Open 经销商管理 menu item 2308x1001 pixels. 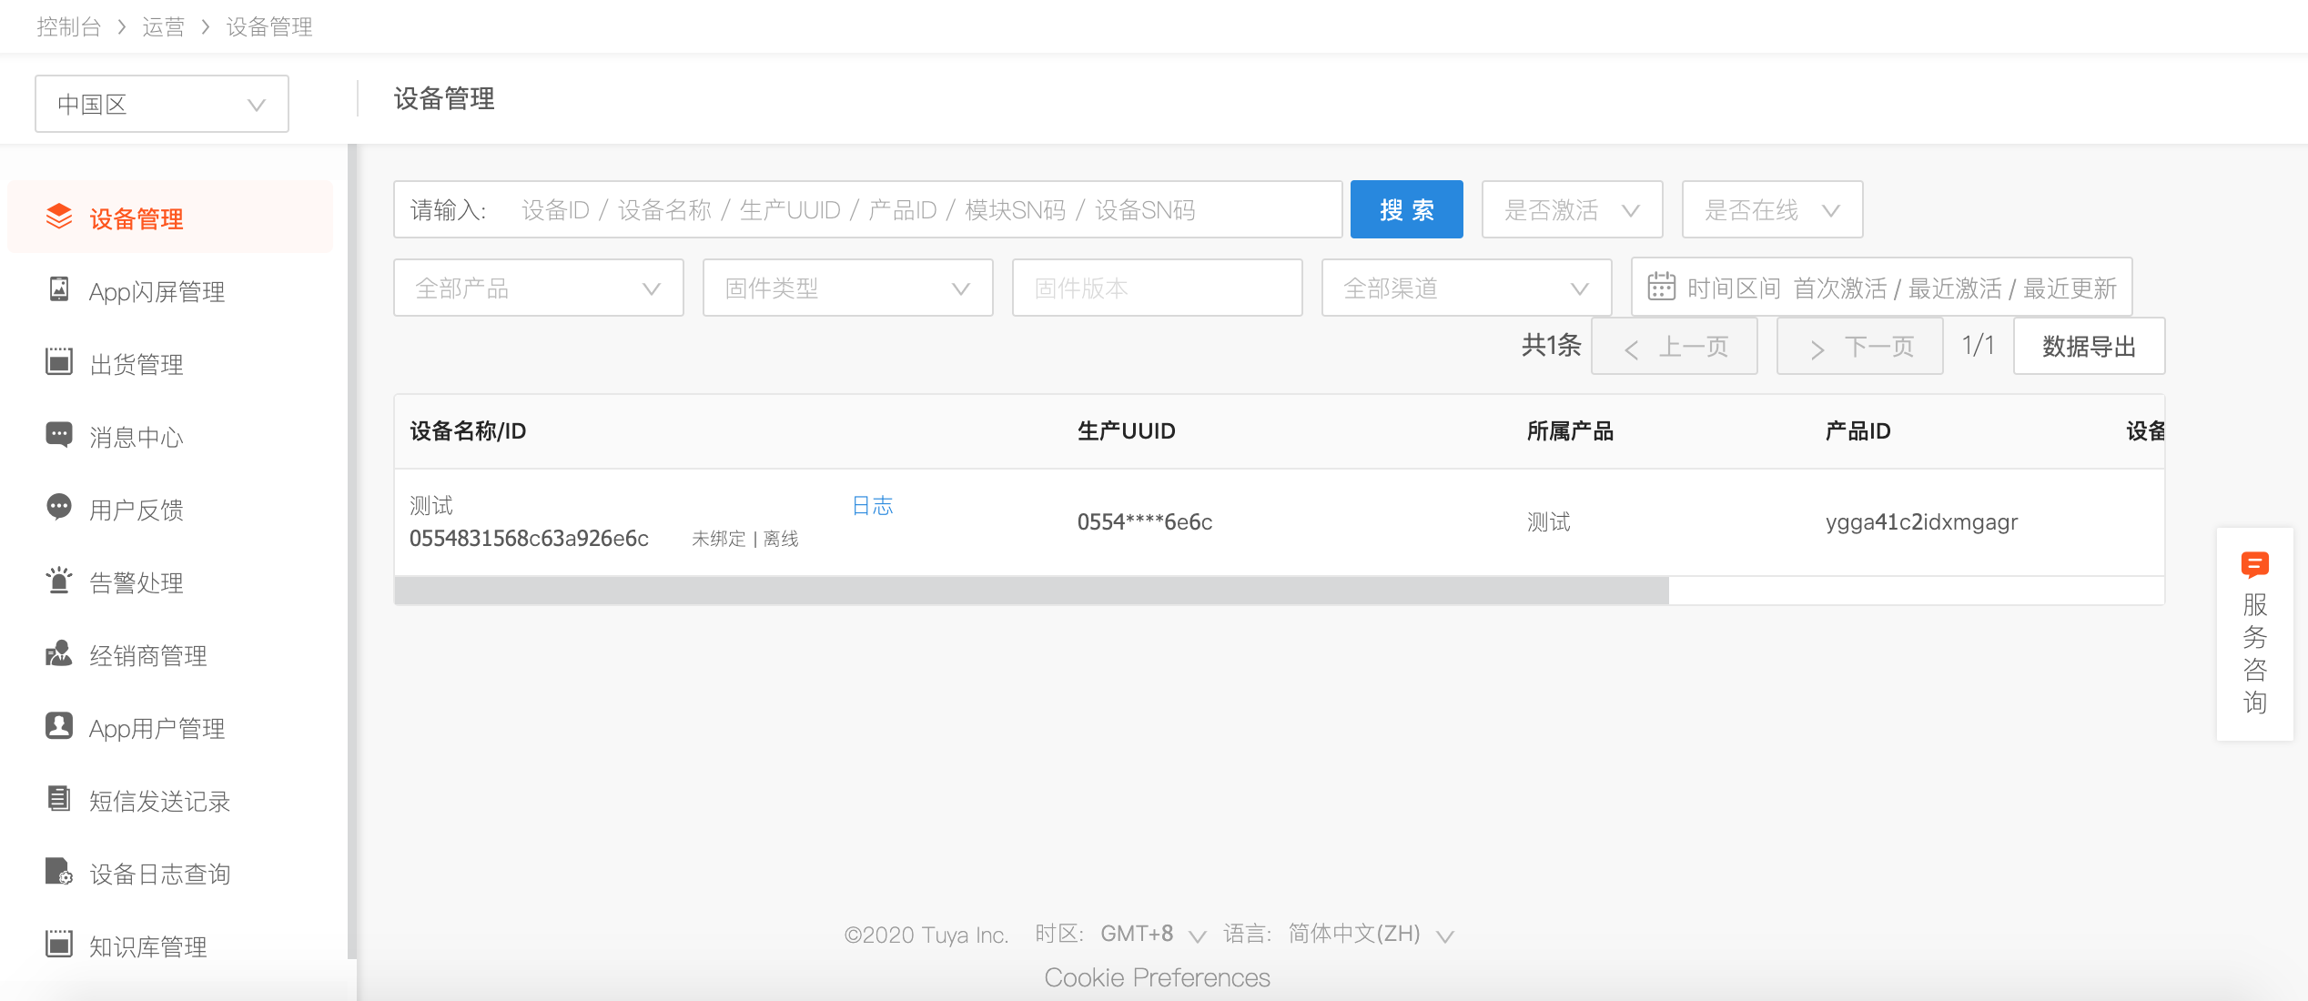[170, 654]
